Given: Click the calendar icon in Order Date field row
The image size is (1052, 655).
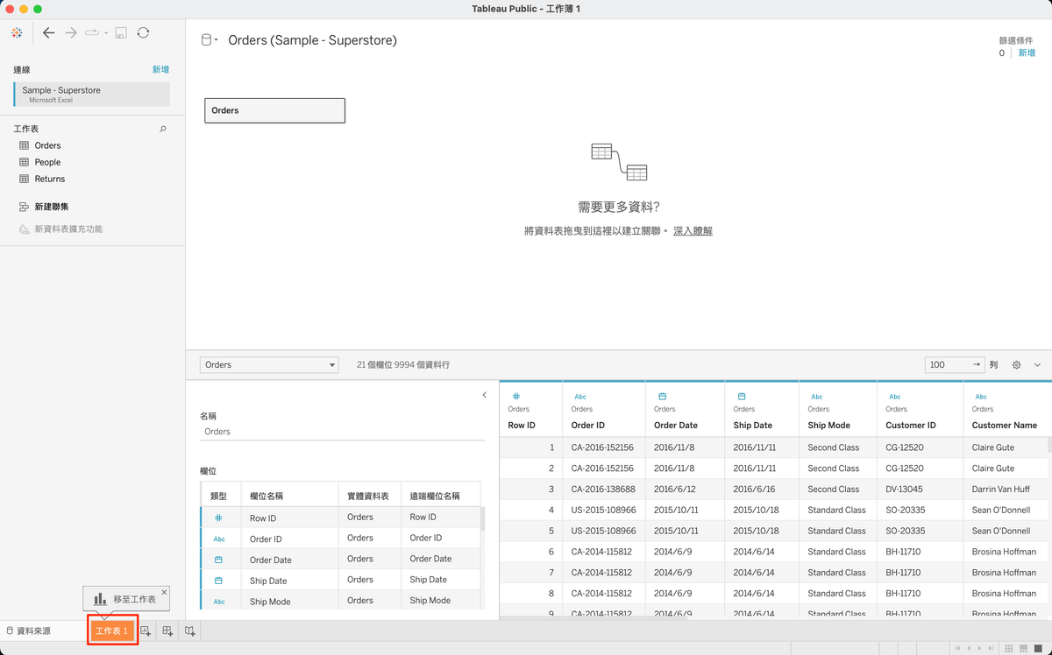Looking at the screenshot, I should (219, 560).
